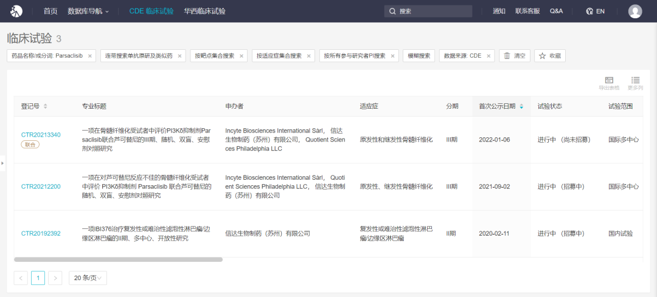
Task: Remove the 按靶点集合搜索 filter
Action: (241, 56)
